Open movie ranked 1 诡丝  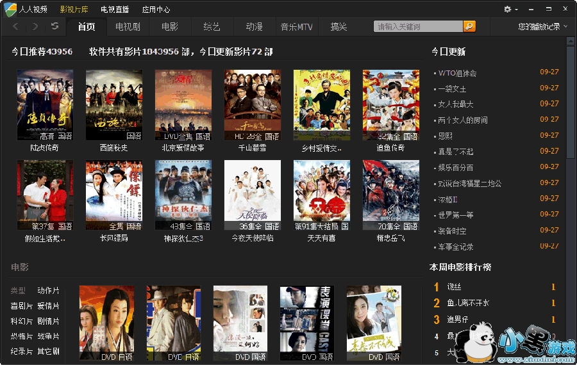click(454, 287)
